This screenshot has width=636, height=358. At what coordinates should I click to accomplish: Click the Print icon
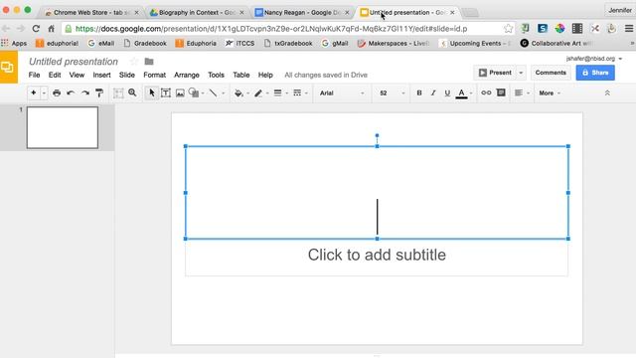pyautogui.click(x=57, y=92)
